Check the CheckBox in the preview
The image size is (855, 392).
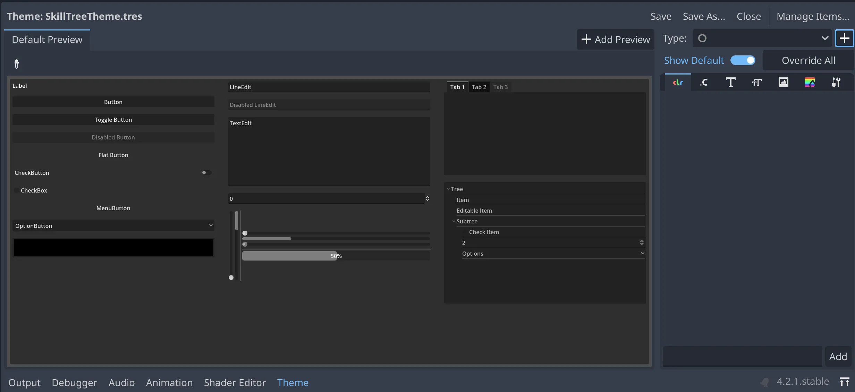click(x=17, y=190)
